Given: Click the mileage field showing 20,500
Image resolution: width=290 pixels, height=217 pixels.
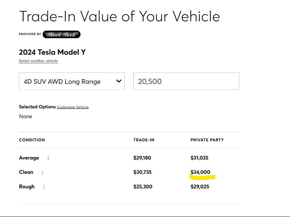Looking at the screenshot, I should pos(186,81).
